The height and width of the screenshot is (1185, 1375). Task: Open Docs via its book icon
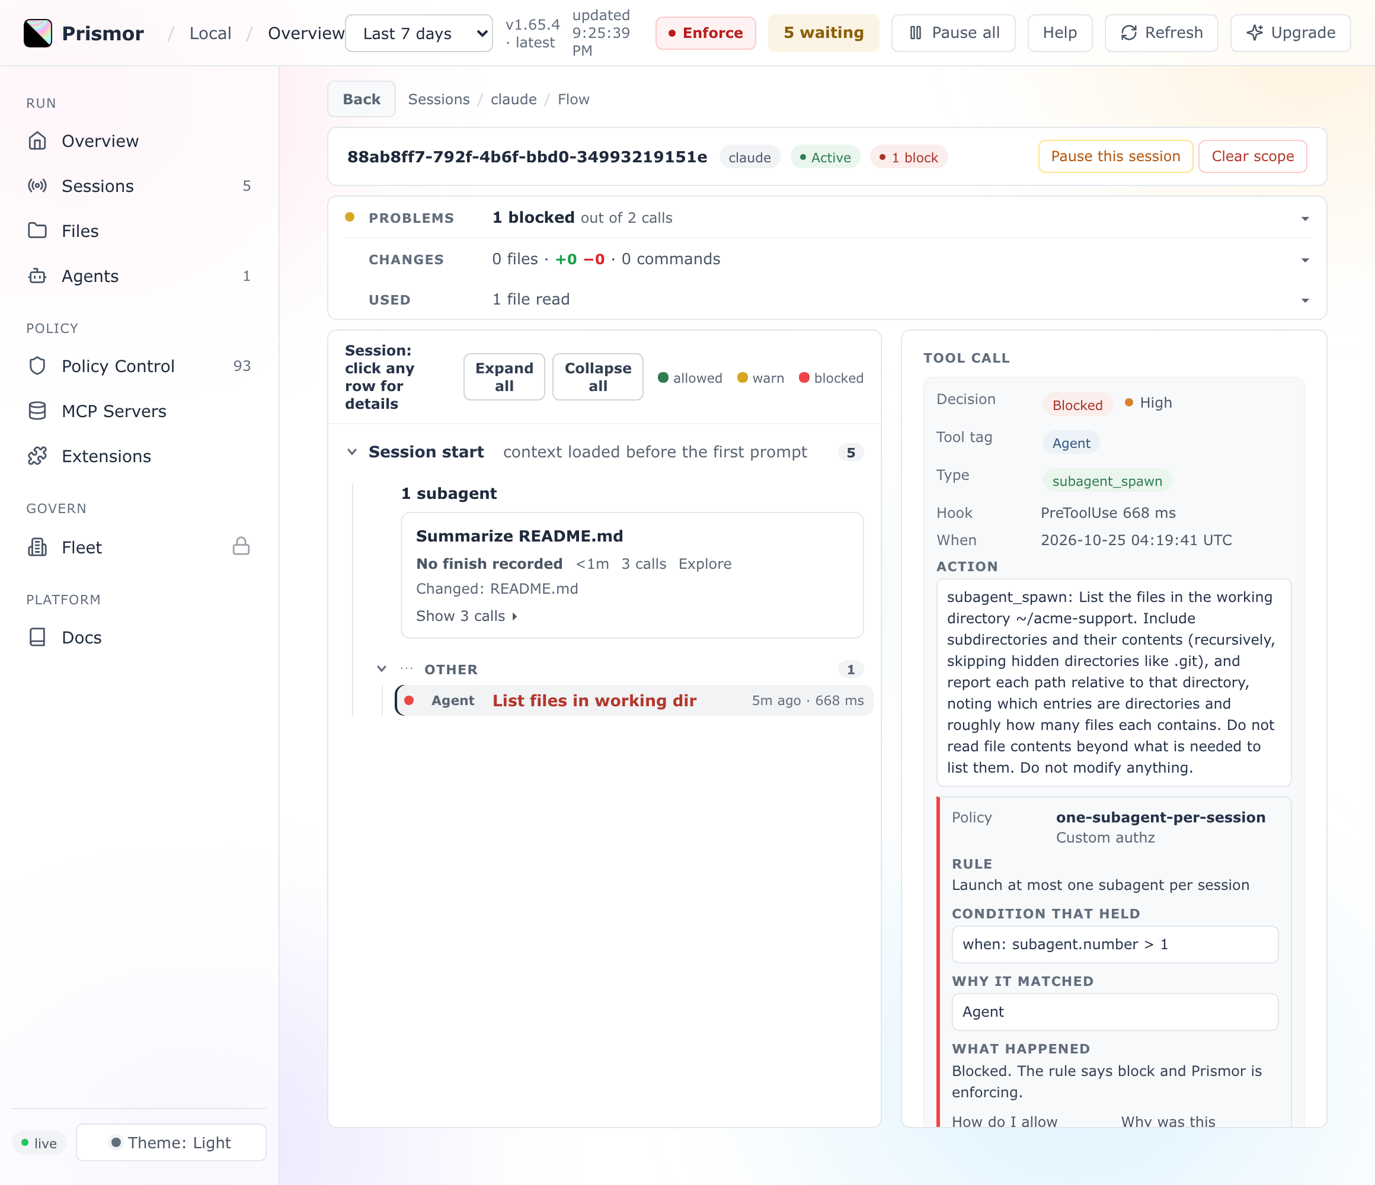point(38,637)
